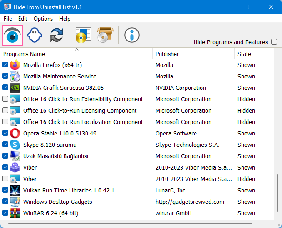Open the blue info icon
The height and width of the screenshot is (228, 282).
131,35
